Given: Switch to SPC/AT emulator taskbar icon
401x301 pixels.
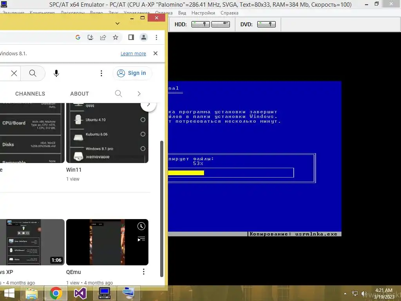Looking at the screenshot, I should [105, 293].
